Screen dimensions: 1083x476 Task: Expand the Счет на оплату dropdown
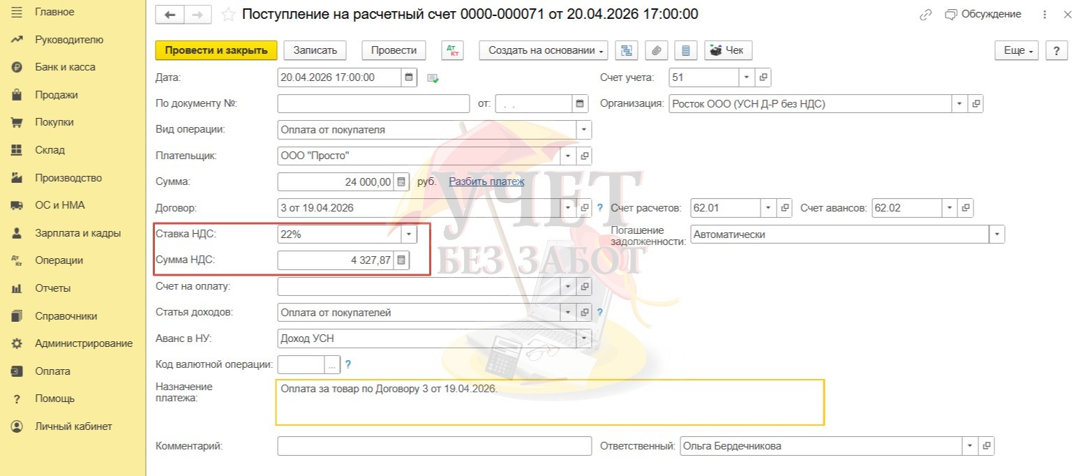(x=569, y=286)
